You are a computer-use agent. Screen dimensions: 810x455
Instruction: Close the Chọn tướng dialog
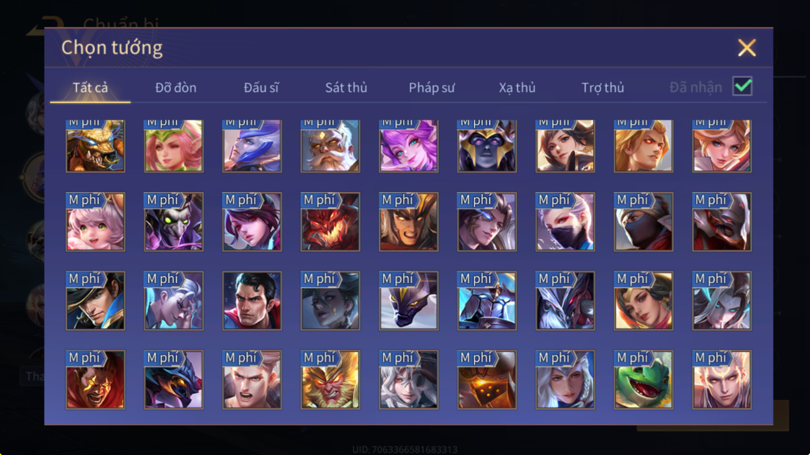747,47
